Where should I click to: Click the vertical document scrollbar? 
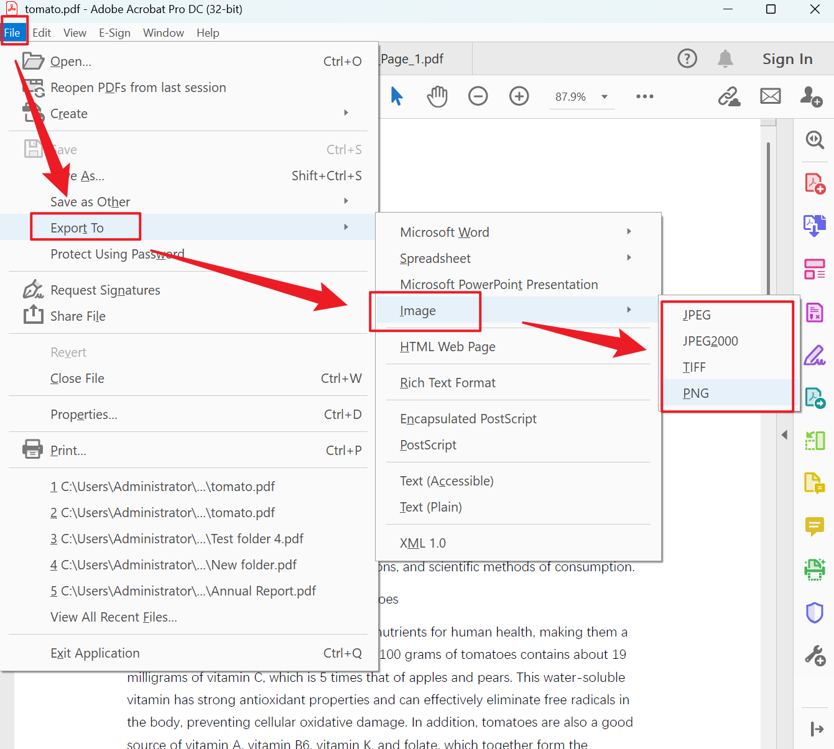768,218
